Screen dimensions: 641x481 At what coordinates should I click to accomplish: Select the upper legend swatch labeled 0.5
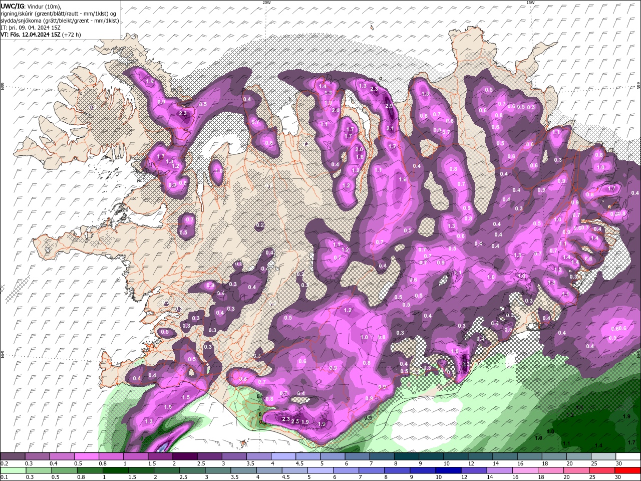(x=86, y=456)
